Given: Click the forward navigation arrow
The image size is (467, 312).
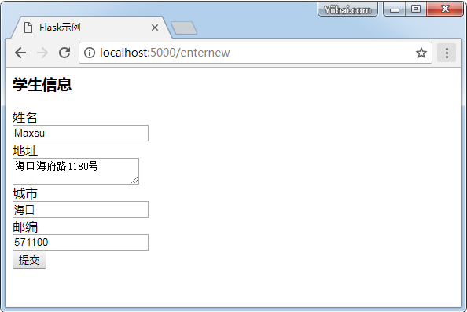Looking at the screenshot, I should pyautogui.click(x=42, y=53).
